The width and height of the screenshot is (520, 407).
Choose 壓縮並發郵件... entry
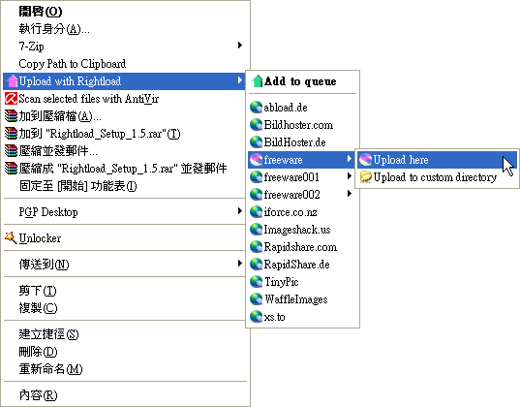pyautogui.click(x=125, y=151)
